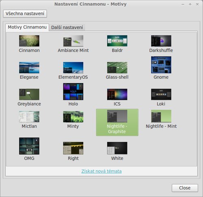Viewport: 203px width, 197px height.
Task: Click the "White" theme name label
Action: point(117,158)
